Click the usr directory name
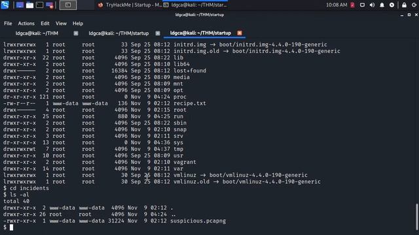The image size is (419, 235). coord(179,155)
